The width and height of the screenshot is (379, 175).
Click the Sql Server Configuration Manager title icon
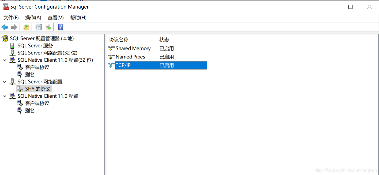click(6, 7)
